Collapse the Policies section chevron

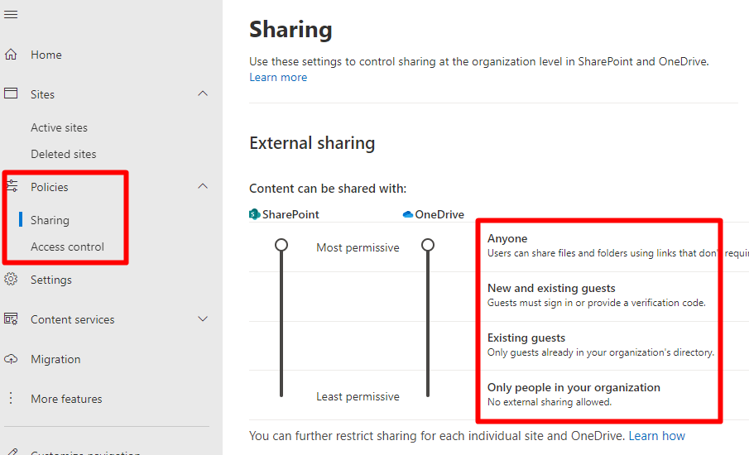tap(203, 187)
